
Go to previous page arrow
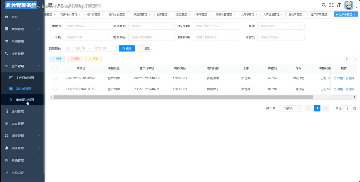pos(308,108)
